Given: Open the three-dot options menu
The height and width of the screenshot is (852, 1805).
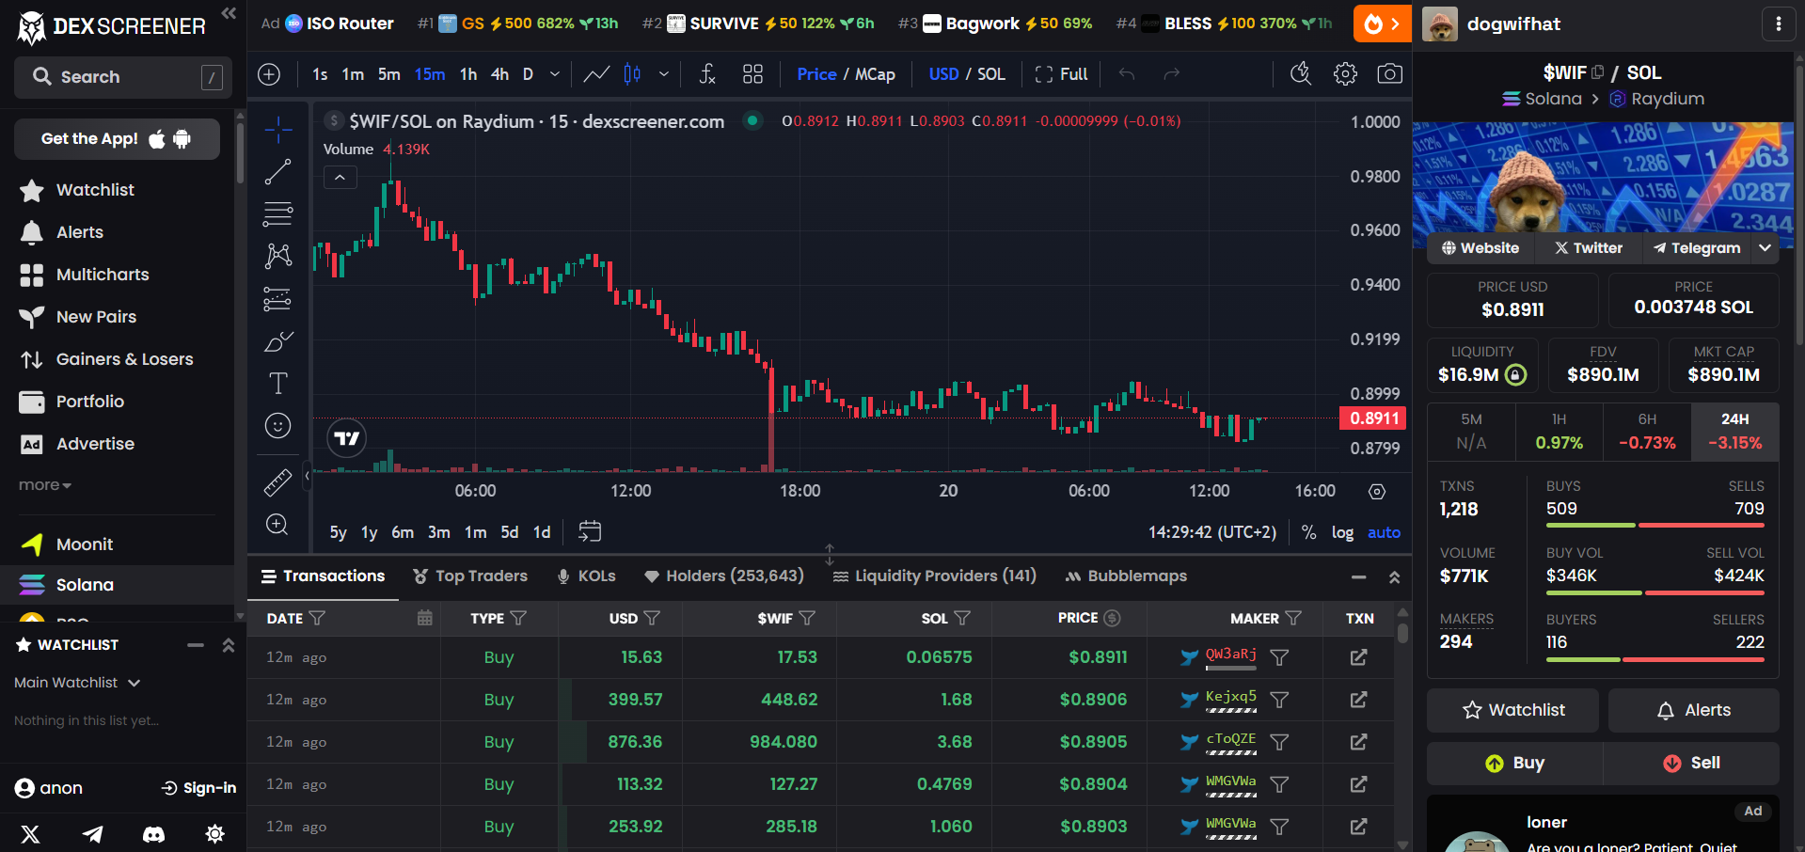Looking at the screenshot, I should click(x=1778, y=24).
